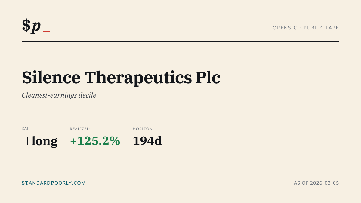Click the FORENSIC label in header
Image resolution: width=361 pixels, height=203 pixels.
[x=283, y=28]
